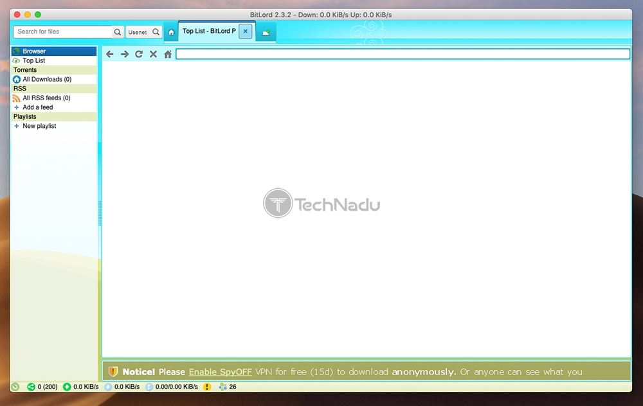Click the Top List cloud icon
The image size is (643, 406).
coord(17,60)
